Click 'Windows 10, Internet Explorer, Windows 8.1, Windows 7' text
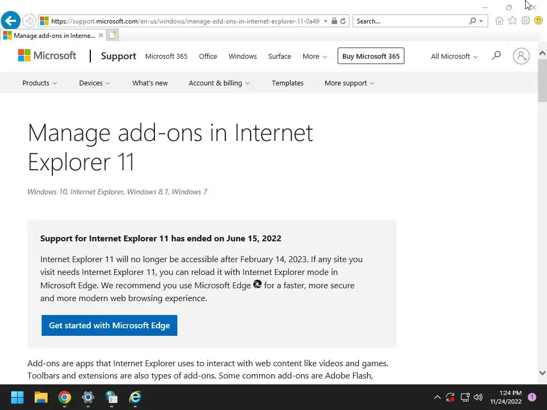Image resolution: width=547 pixels, height=410 pixels. (x=117, y=192)
